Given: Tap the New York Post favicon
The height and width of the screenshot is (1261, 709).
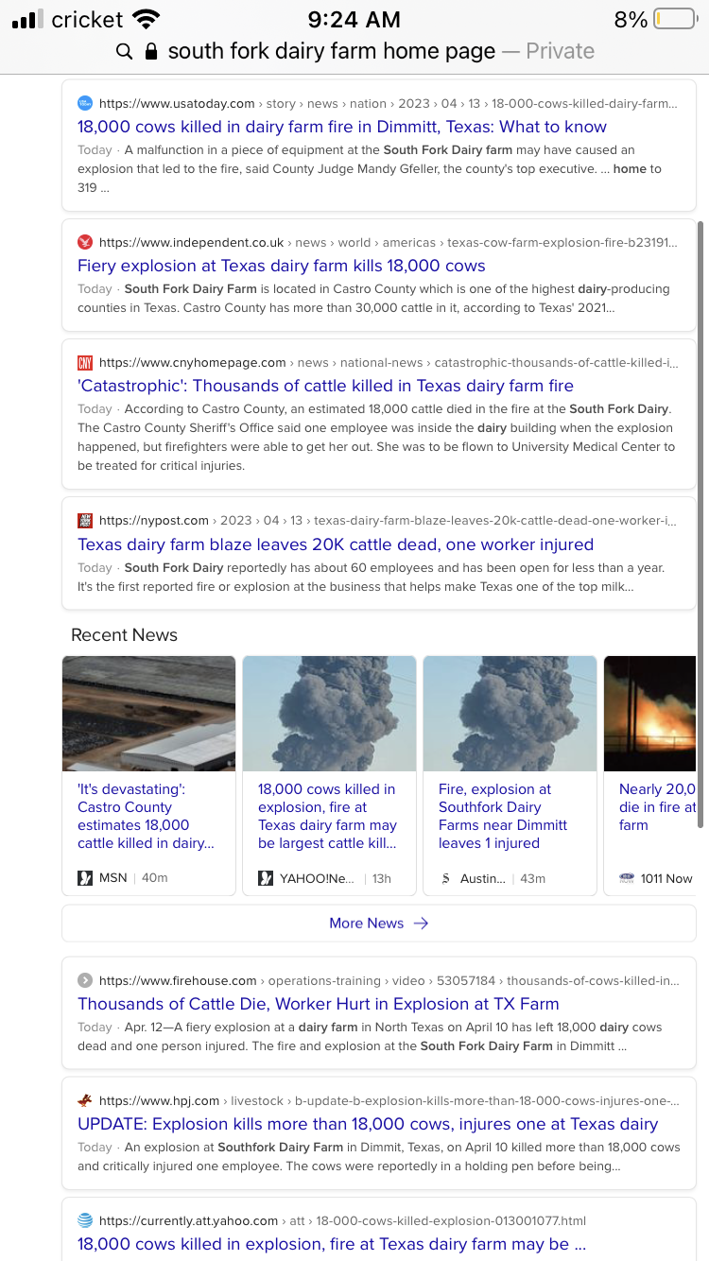Looking at the screenshot, I should point(85,520).
